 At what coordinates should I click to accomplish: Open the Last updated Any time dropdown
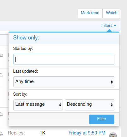[64, 82]
